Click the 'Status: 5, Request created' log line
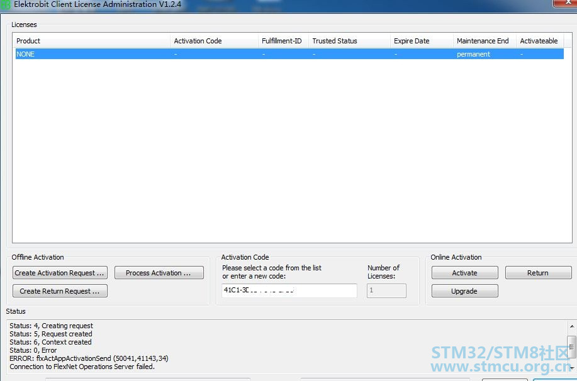The image size is (577, 381). (51, 334)
